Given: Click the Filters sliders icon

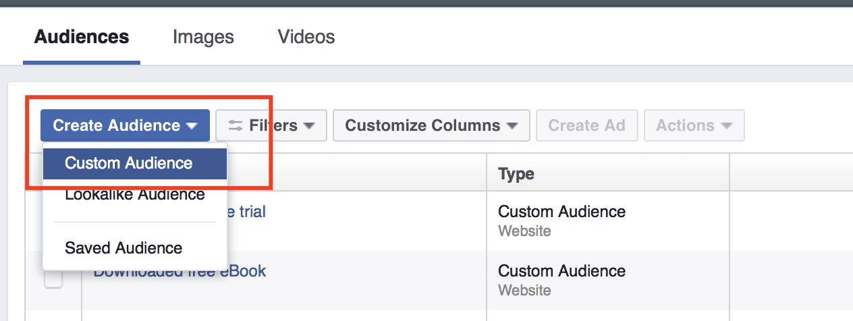Looking at the screenshot, I should [236, 125].
